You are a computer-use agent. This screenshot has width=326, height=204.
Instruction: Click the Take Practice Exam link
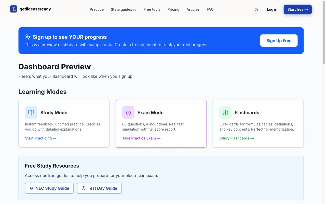click(x=141, y=138)
